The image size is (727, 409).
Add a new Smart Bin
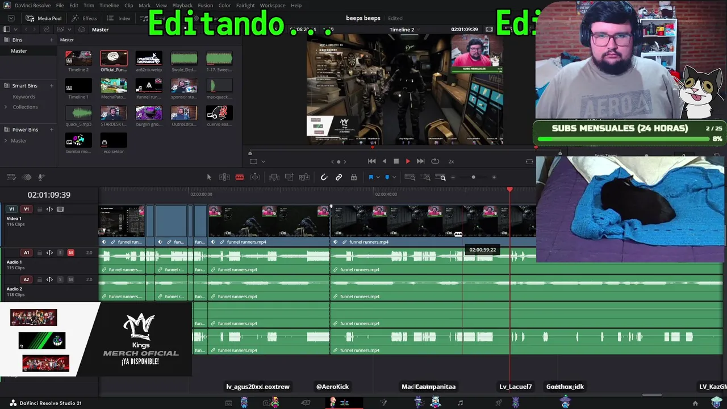coord(51,86)
